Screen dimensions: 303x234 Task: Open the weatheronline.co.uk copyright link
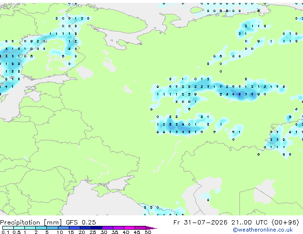(263, 230)
